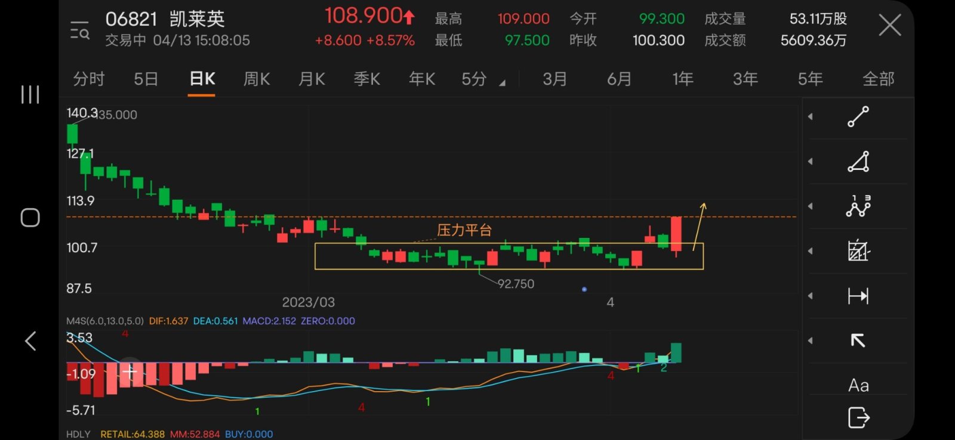Tap Android home button
This screenshot has width=955, height=440.
[30, 218]
